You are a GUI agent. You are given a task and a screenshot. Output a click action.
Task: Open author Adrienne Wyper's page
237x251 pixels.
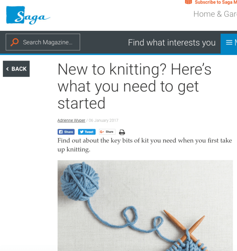pyautogui.click(x=71, y=120)
